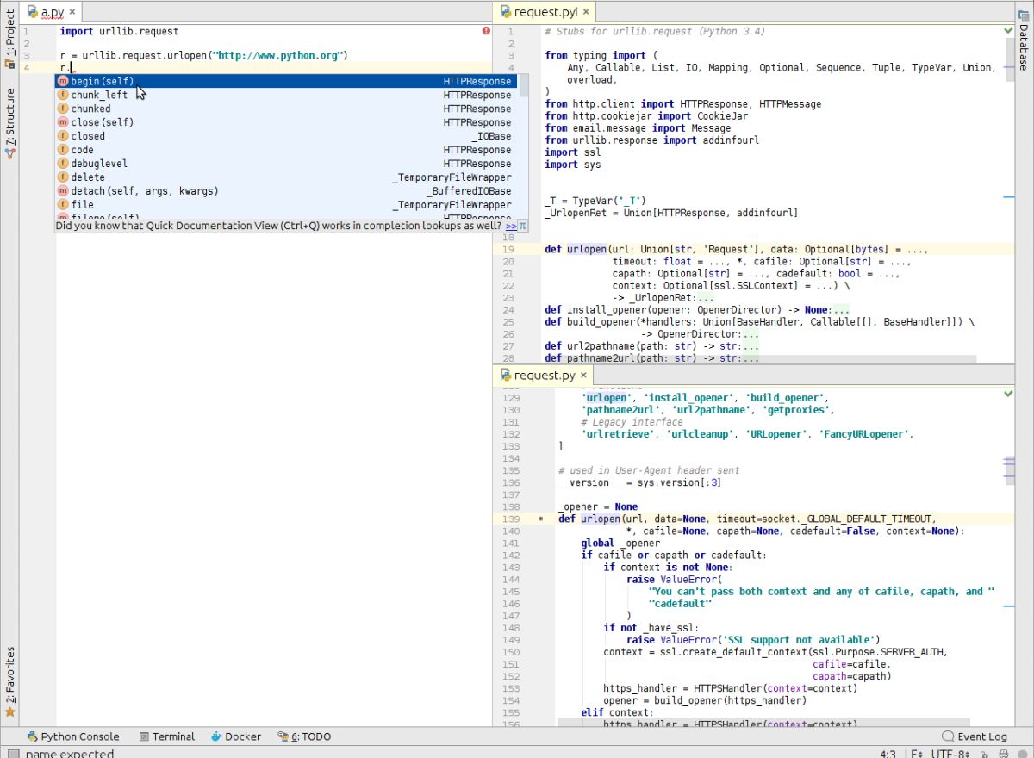The width and height of the screenshot is (1034, 758).
Task: Click the green inspection checkmark in request.pyi
Action: (1009, 31)
